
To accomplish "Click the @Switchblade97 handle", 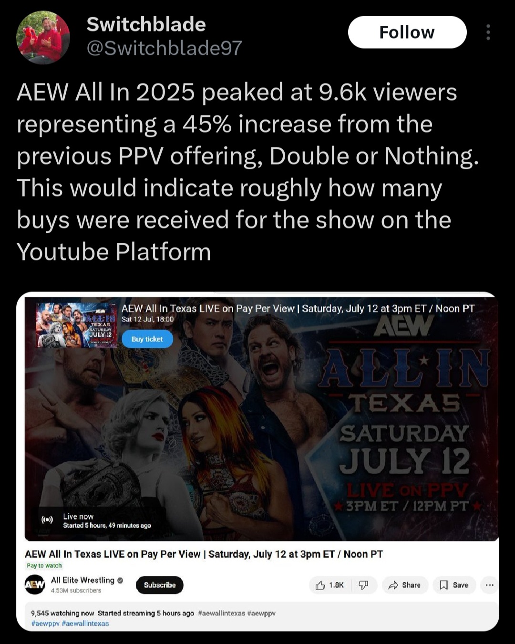I will point(164,48).
